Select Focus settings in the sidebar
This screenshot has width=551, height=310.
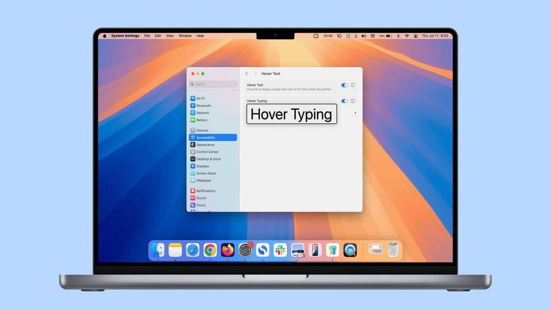pyautogui.click(x=200, y=205)
